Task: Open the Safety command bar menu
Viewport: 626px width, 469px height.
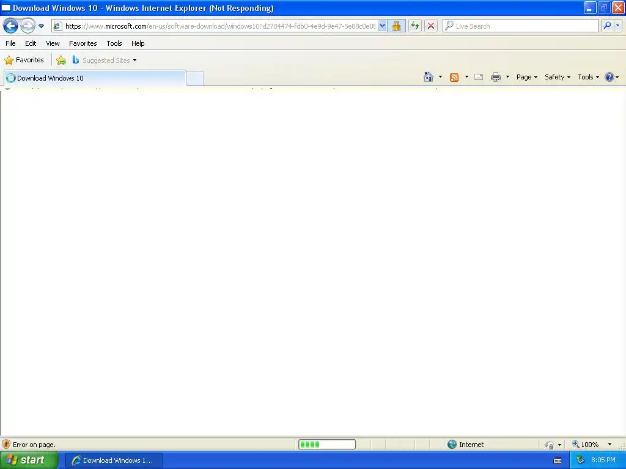Action: tap(558, 77)
